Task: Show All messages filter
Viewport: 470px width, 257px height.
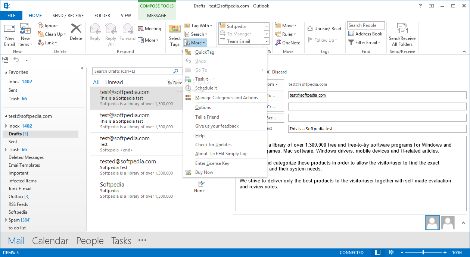Action: [96, 82]
